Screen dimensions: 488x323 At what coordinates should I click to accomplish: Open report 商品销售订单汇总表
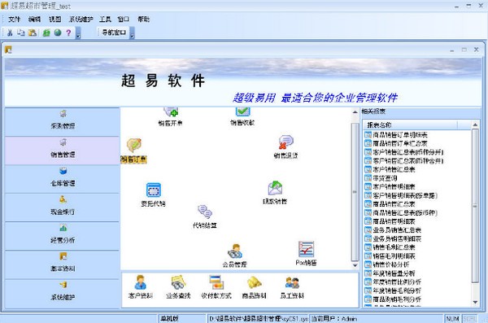[400, 143]
